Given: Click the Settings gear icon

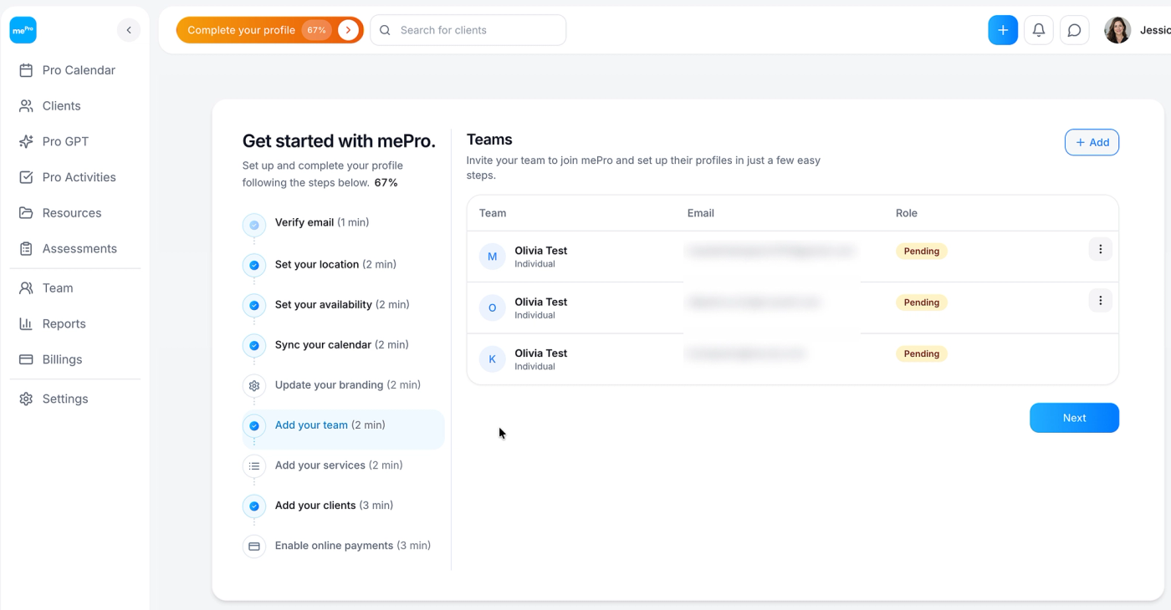Looking at the screenshot, I should coord(26,399).
